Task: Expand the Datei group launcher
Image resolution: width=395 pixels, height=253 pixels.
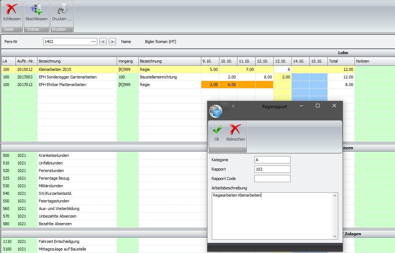Action: coord(20,30)
